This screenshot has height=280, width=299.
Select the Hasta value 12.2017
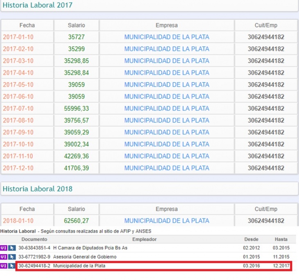tap(281, 266)
